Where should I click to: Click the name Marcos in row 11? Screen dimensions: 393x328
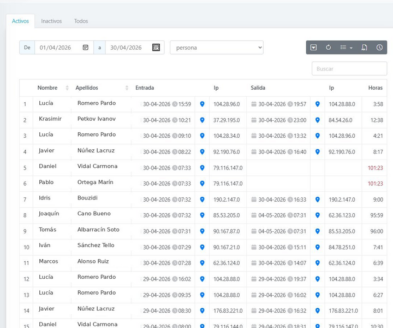[49, 261]
